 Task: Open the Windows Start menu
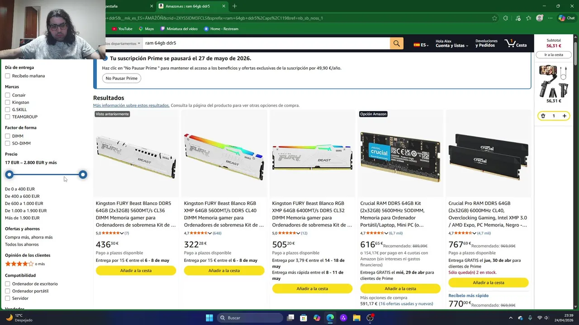click(209, 318)
